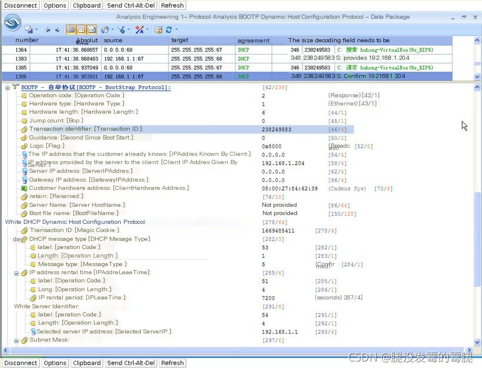482x368 pixels.
Task: Sort packets by the target column header
Action: tap(180, 40)
